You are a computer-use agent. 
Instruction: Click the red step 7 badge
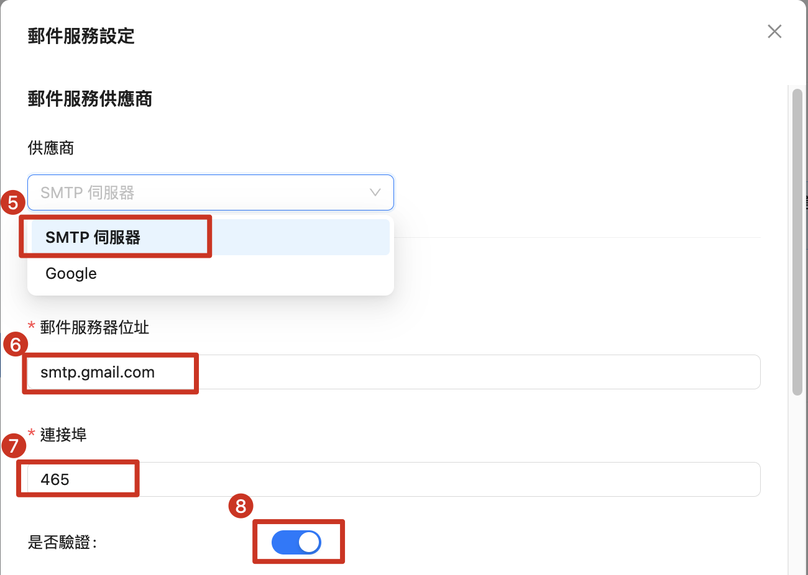tap(14, 445)
